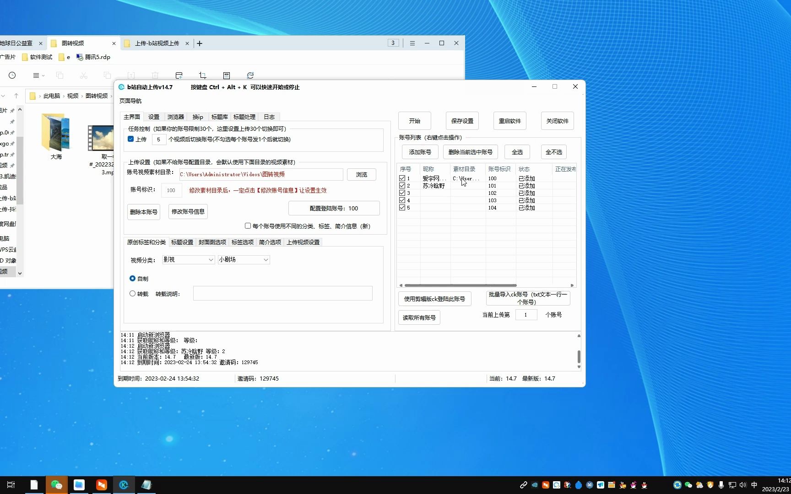Click the 账号视频素材目录 path field

261,174
